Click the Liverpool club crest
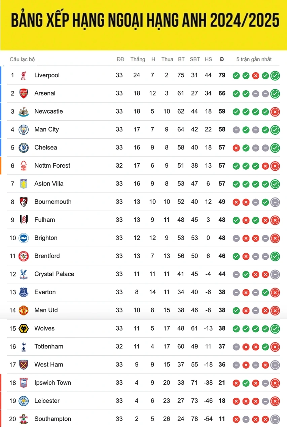287x430 pixels. [x=24, y=75]
